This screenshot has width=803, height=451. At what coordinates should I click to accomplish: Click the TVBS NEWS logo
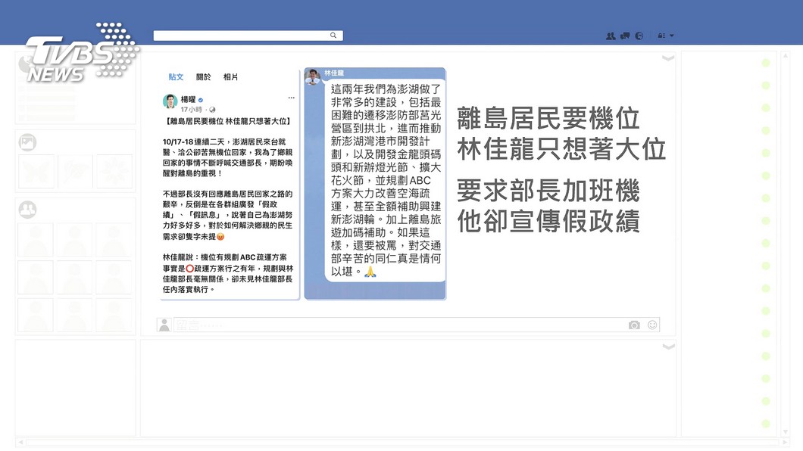[81, 52]
